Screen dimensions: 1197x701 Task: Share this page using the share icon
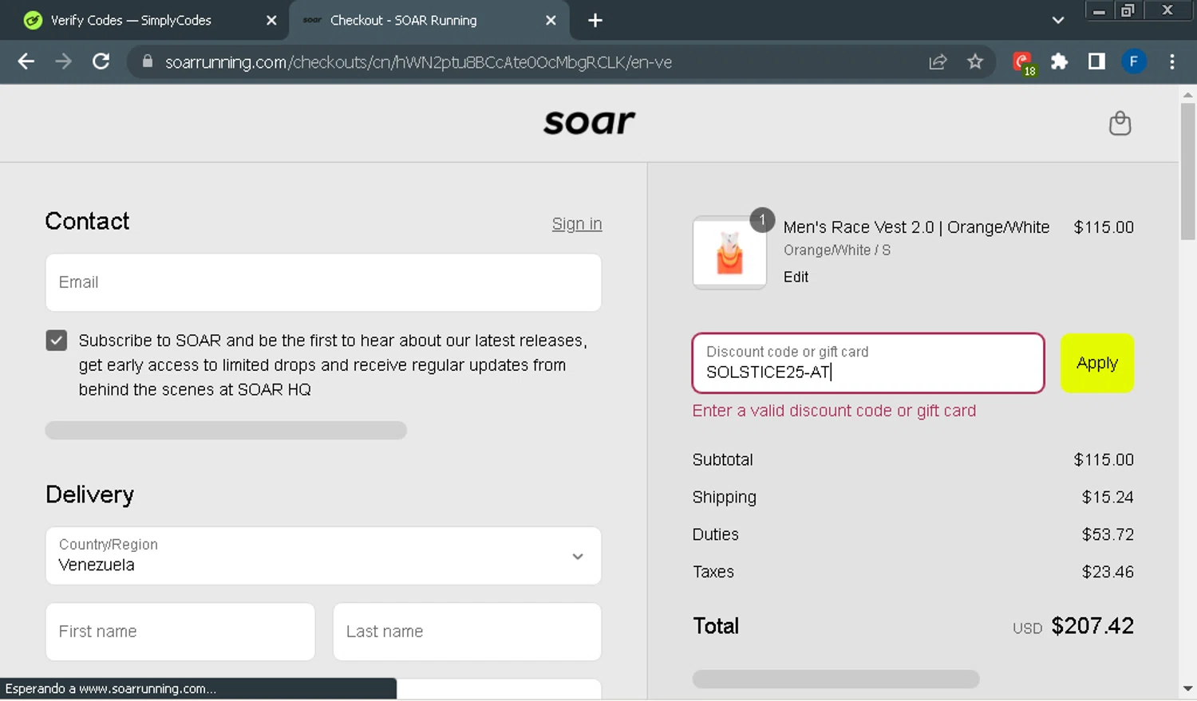(x=938, y=61)
